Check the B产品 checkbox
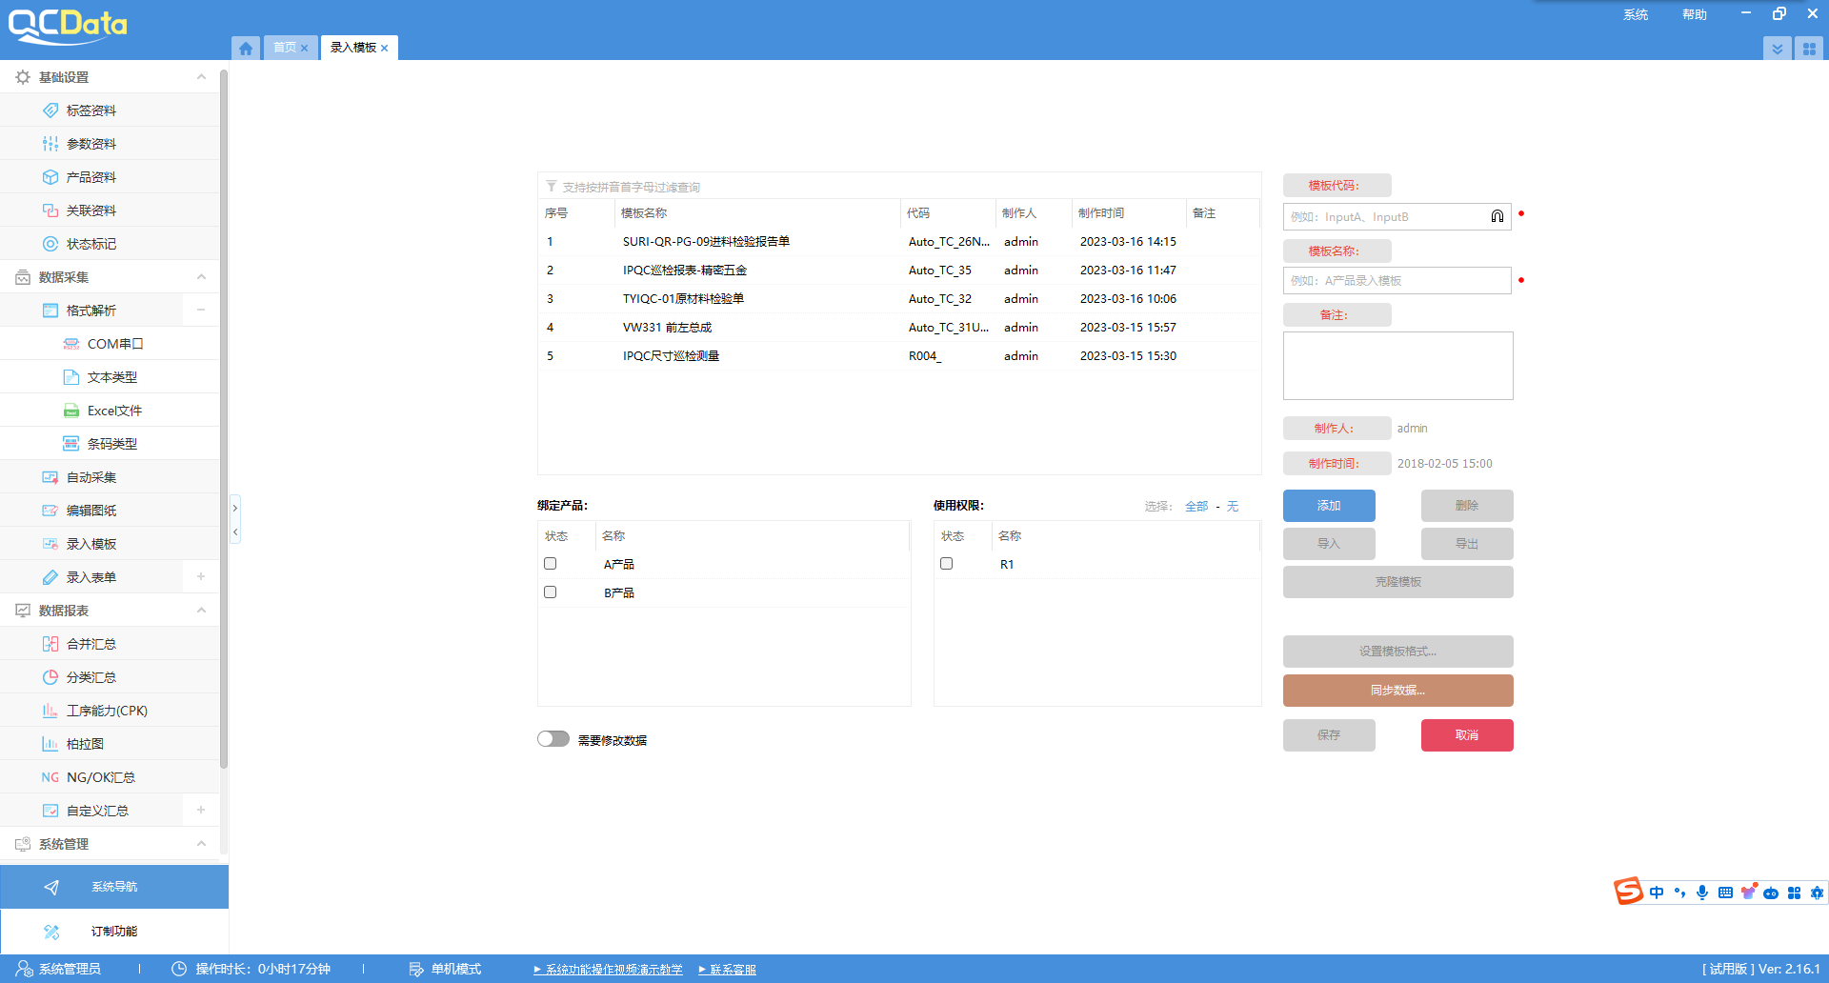 click(x=550, y=592)
